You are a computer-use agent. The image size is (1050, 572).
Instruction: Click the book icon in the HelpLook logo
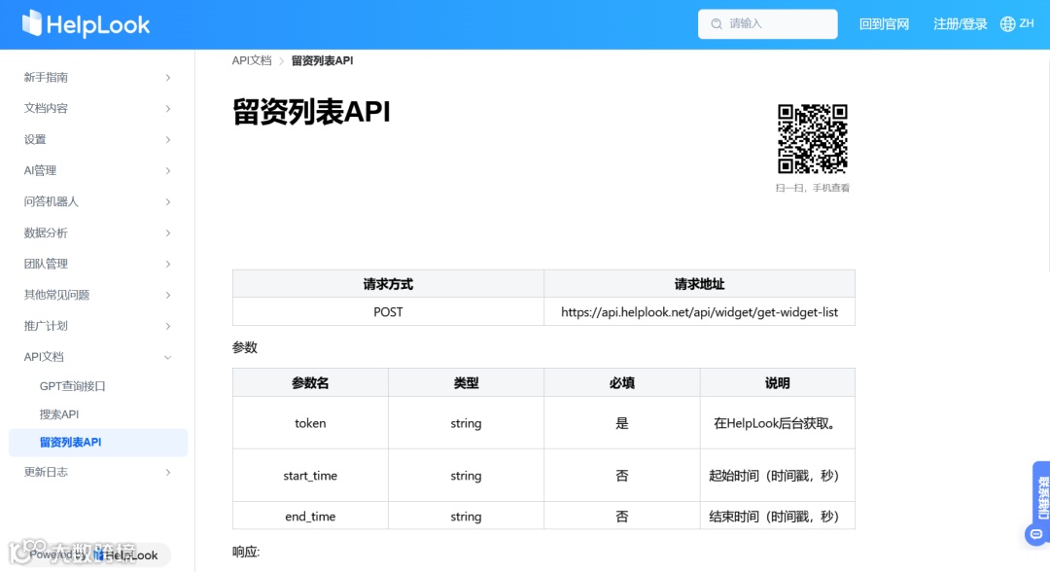tap(34, 24)
